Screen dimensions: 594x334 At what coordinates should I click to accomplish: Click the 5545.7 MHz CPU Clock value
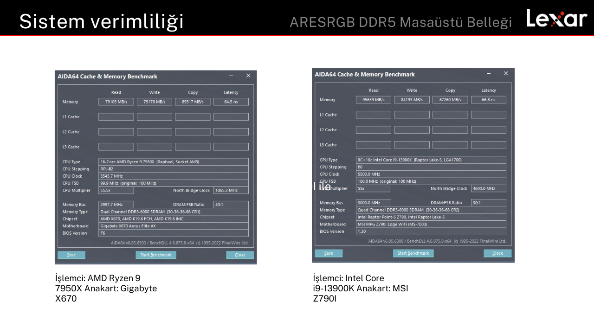pyautogui.click(x=174, y=176)
